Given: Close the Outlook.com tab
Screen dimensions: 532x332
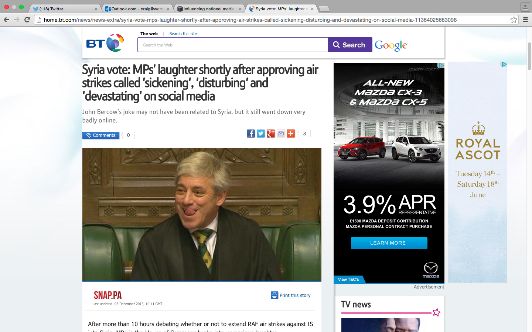Looking at the screenshot, I should [168, 9].
